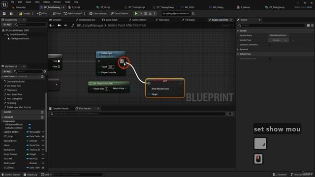Open My Blueprint settings gear
315x177 pixels.
point(45,71)
